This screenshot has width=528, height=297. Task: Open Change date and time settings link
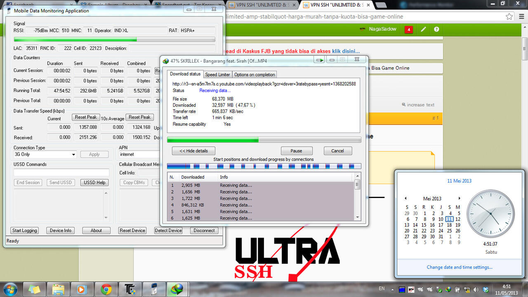tap(460, 267)
